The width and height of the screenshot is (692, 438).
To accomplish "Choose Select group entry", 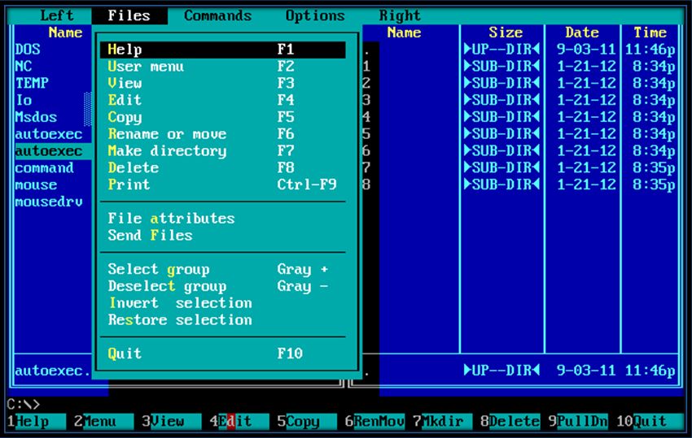I will coord(223,269).
